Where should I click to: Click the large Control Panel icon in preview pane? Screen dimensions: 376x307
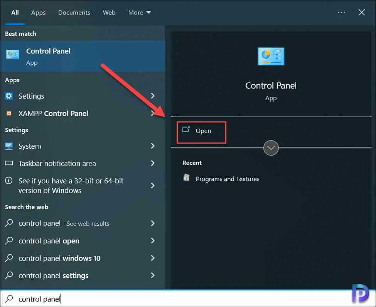(x=271, y=56)
